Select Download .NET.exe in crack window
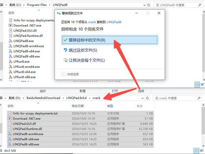 click(x=80, y=118)
